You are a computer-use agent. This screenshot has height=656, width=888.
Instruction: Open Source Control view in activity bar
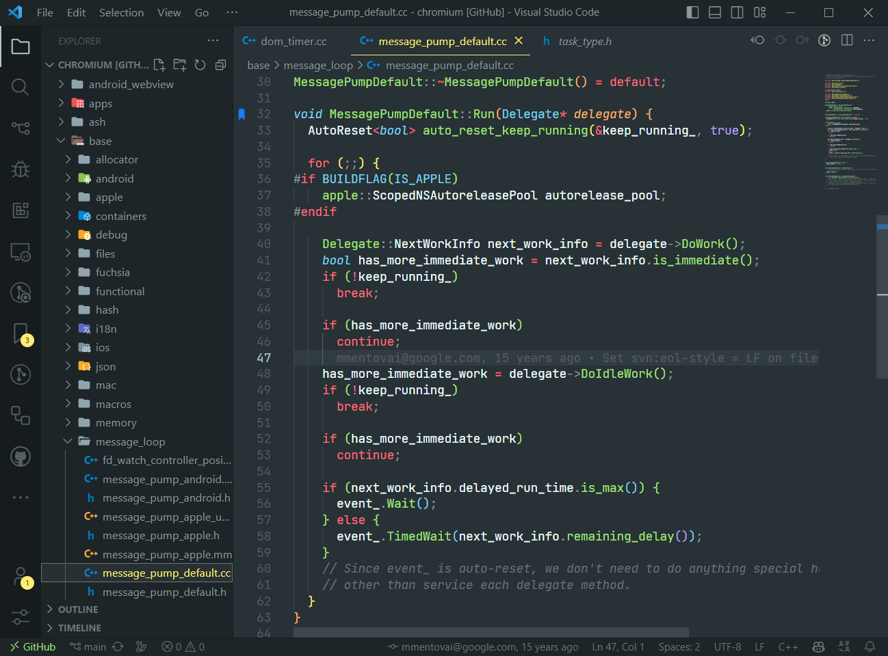click(21, 128)
